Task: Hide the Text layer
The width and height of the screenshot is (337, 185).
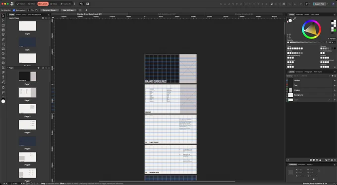Action: point(335,85)
